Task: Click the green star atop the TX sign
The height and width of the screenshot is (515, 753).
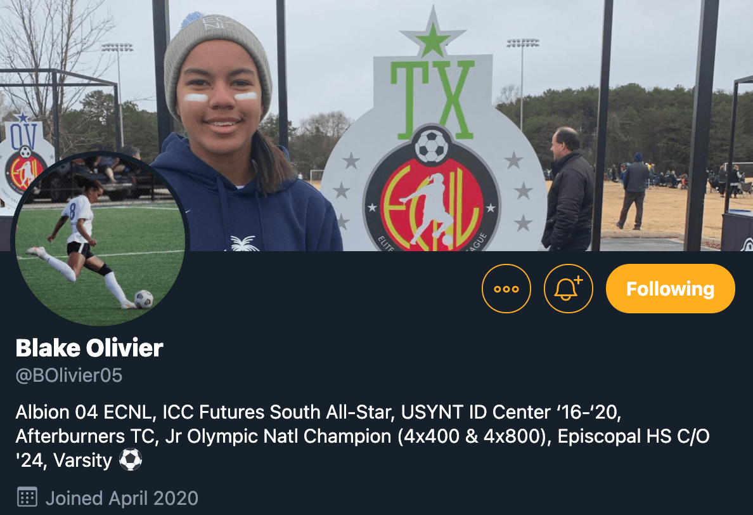Action: [x=433, y=40]
